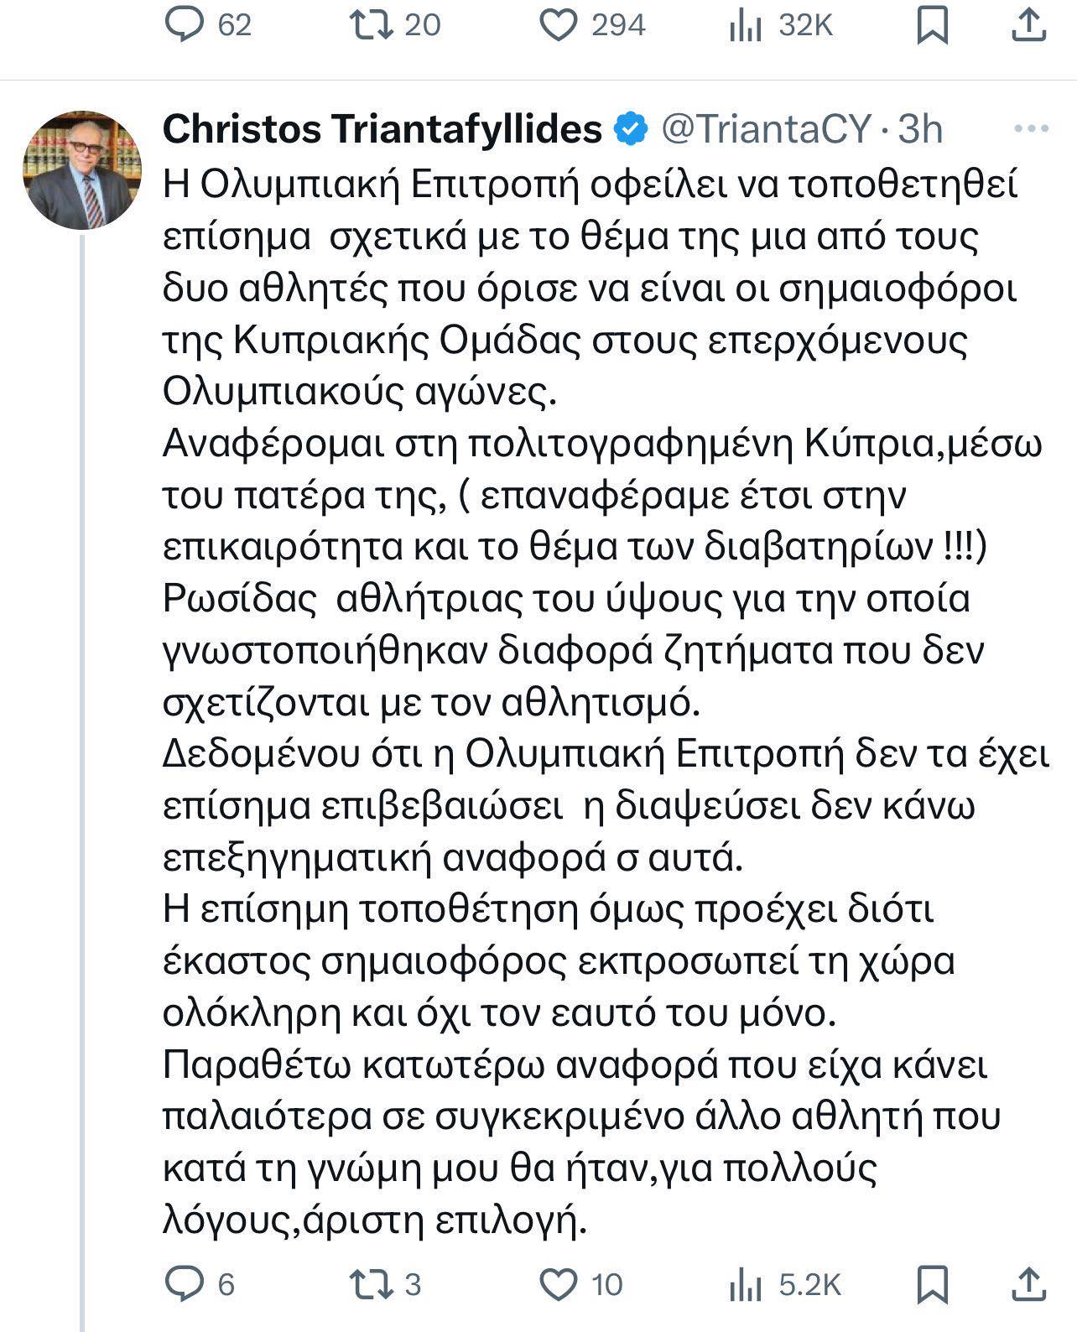This screenshot has height=1332, width=1077.
Task: View the 5.2K views analytics
Action: point(744,1285)
